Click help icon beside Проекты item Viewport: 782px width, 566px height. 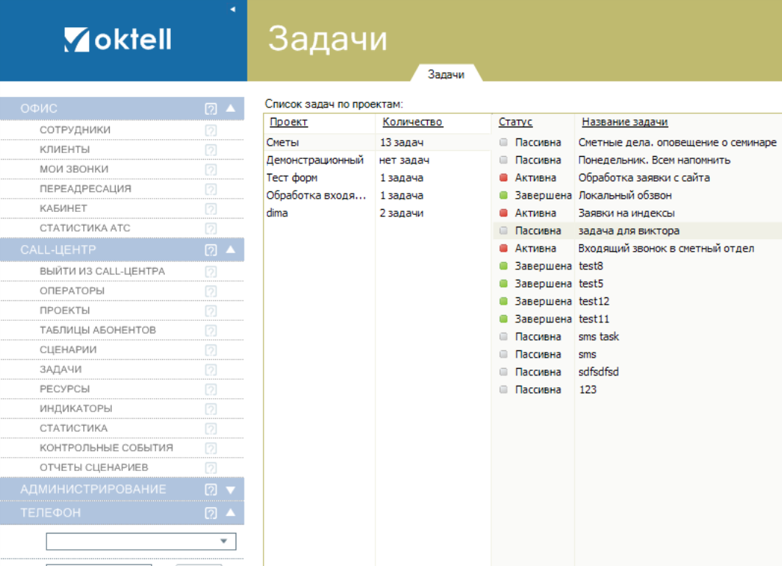(x=211, y=311)
